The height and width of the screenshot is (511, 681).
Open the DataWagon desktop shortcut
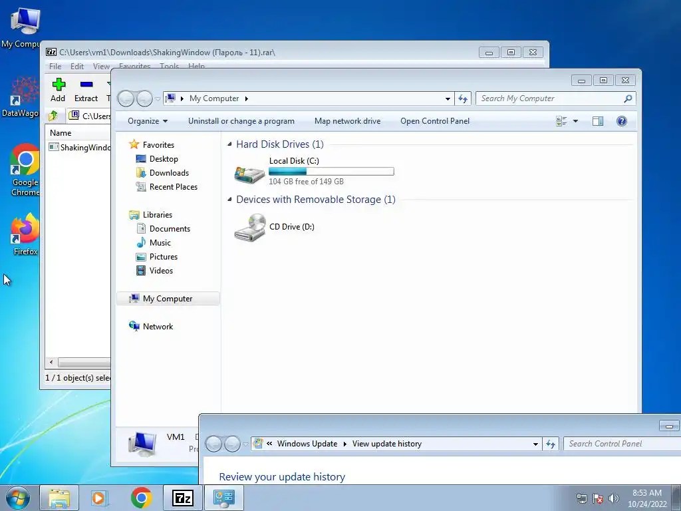coord(24,98)
